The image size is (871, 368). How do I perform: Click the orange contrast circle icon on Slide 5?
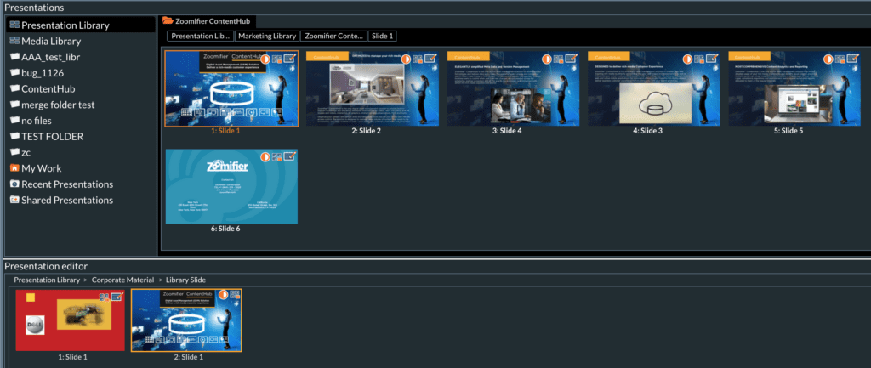828,59
